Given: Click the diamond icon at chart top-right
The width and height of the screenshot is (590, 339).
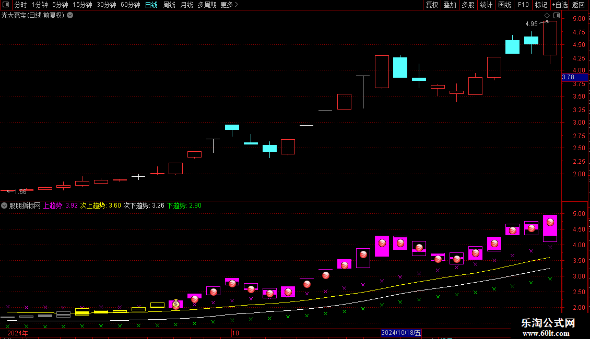Looking at the screenshot, I should (x=547, y=16).
